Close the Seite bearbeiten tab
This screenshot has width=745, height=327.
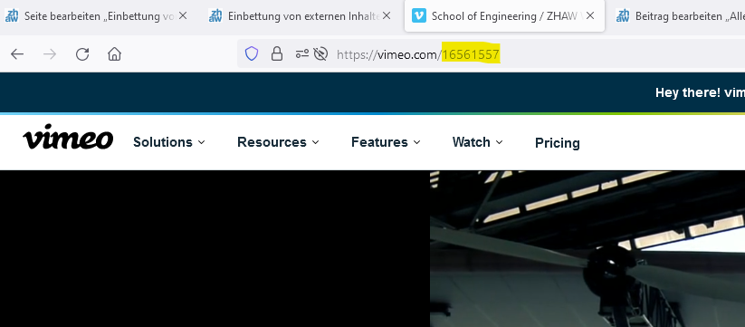183,15
